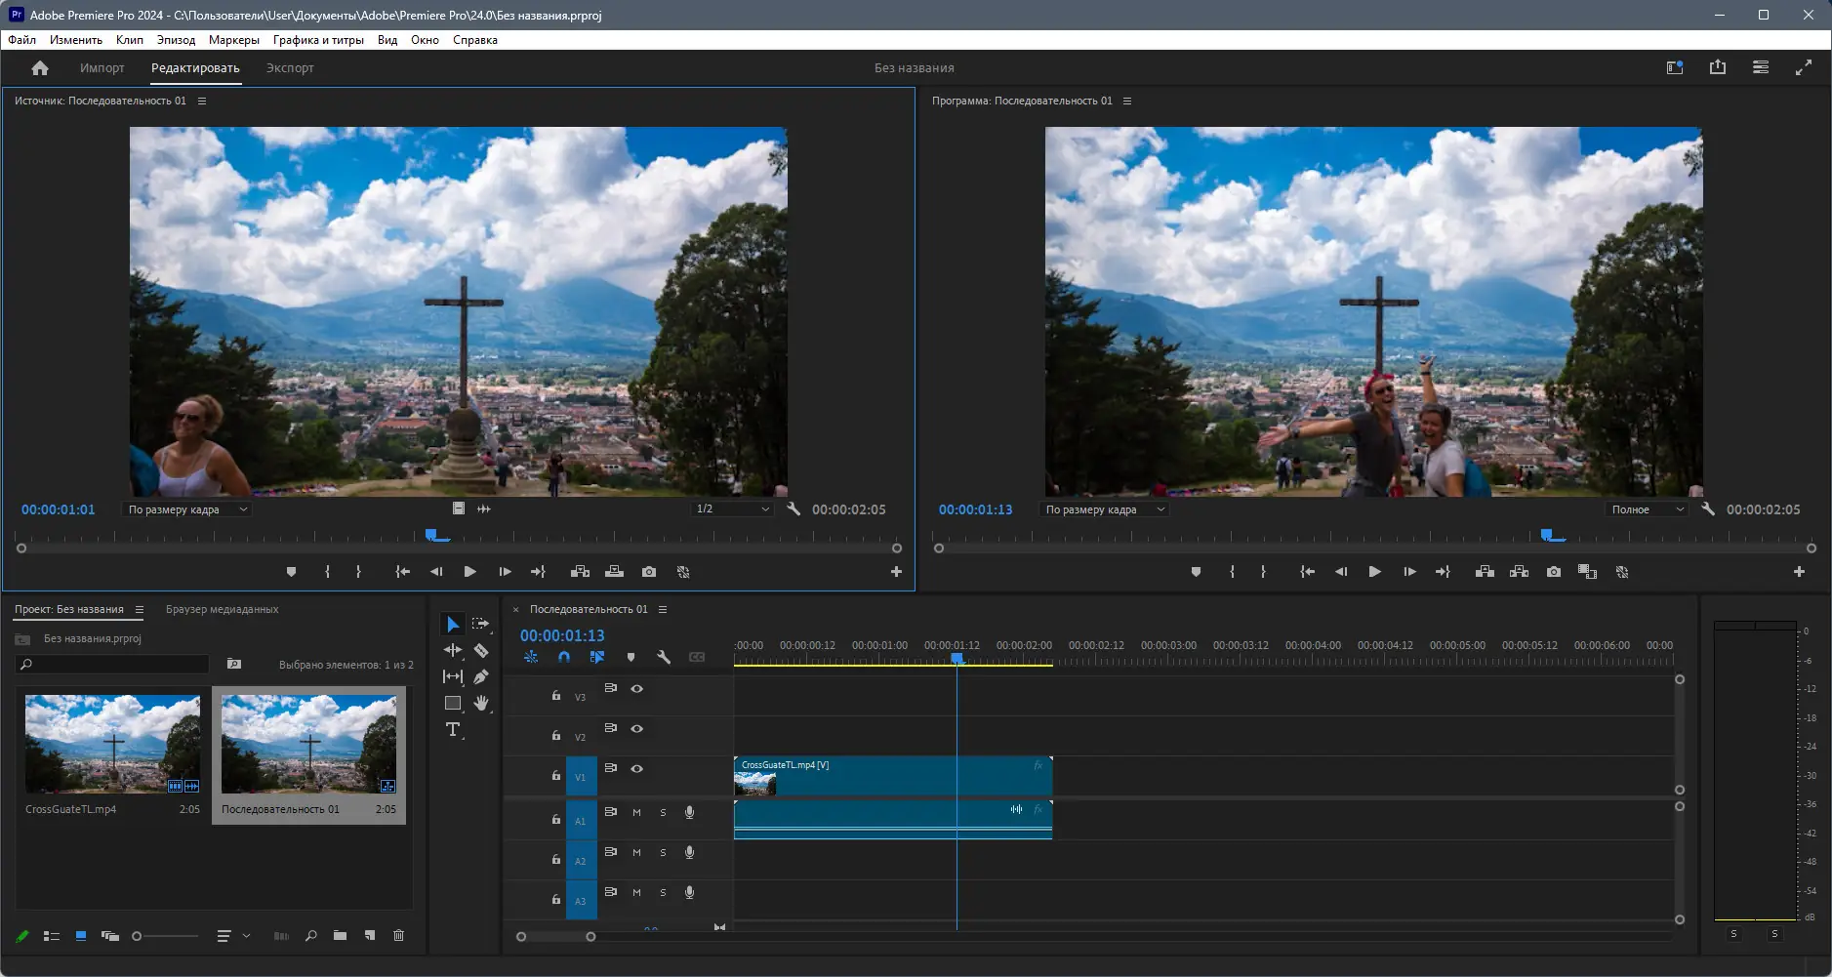
Task: Open the 'По размеру кадра' zoom dropdown
Action: (x=185, y=509)
